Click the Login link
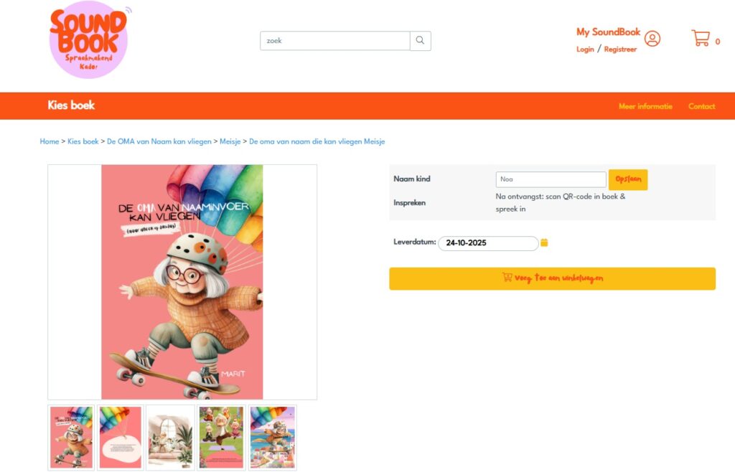Viewport: 735px width, 472px height. [585, 49]
